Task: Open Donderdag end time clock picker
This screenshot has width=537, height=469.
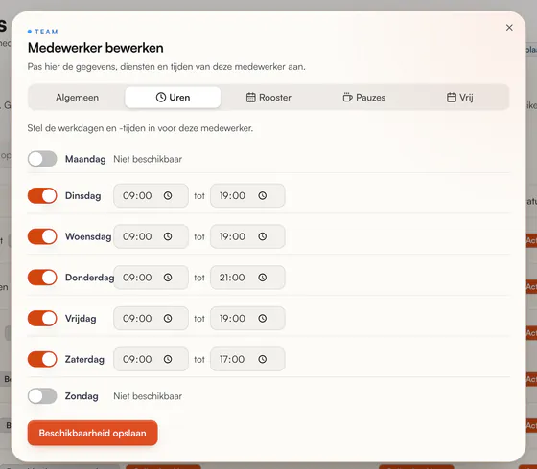Action: (x=263, y=278)
